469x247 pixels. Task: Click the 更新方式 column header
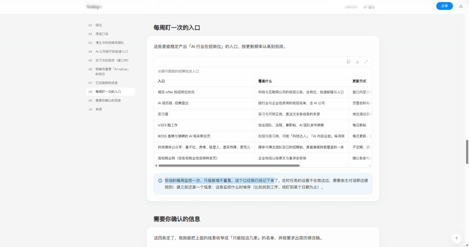tap(359, 81)
